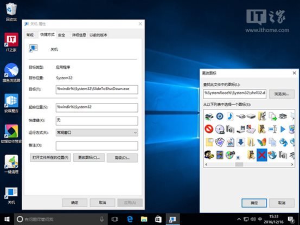Screen dimensions: 300x225
Task: Choose the DVD disc icon
Action: coord(220,129)
